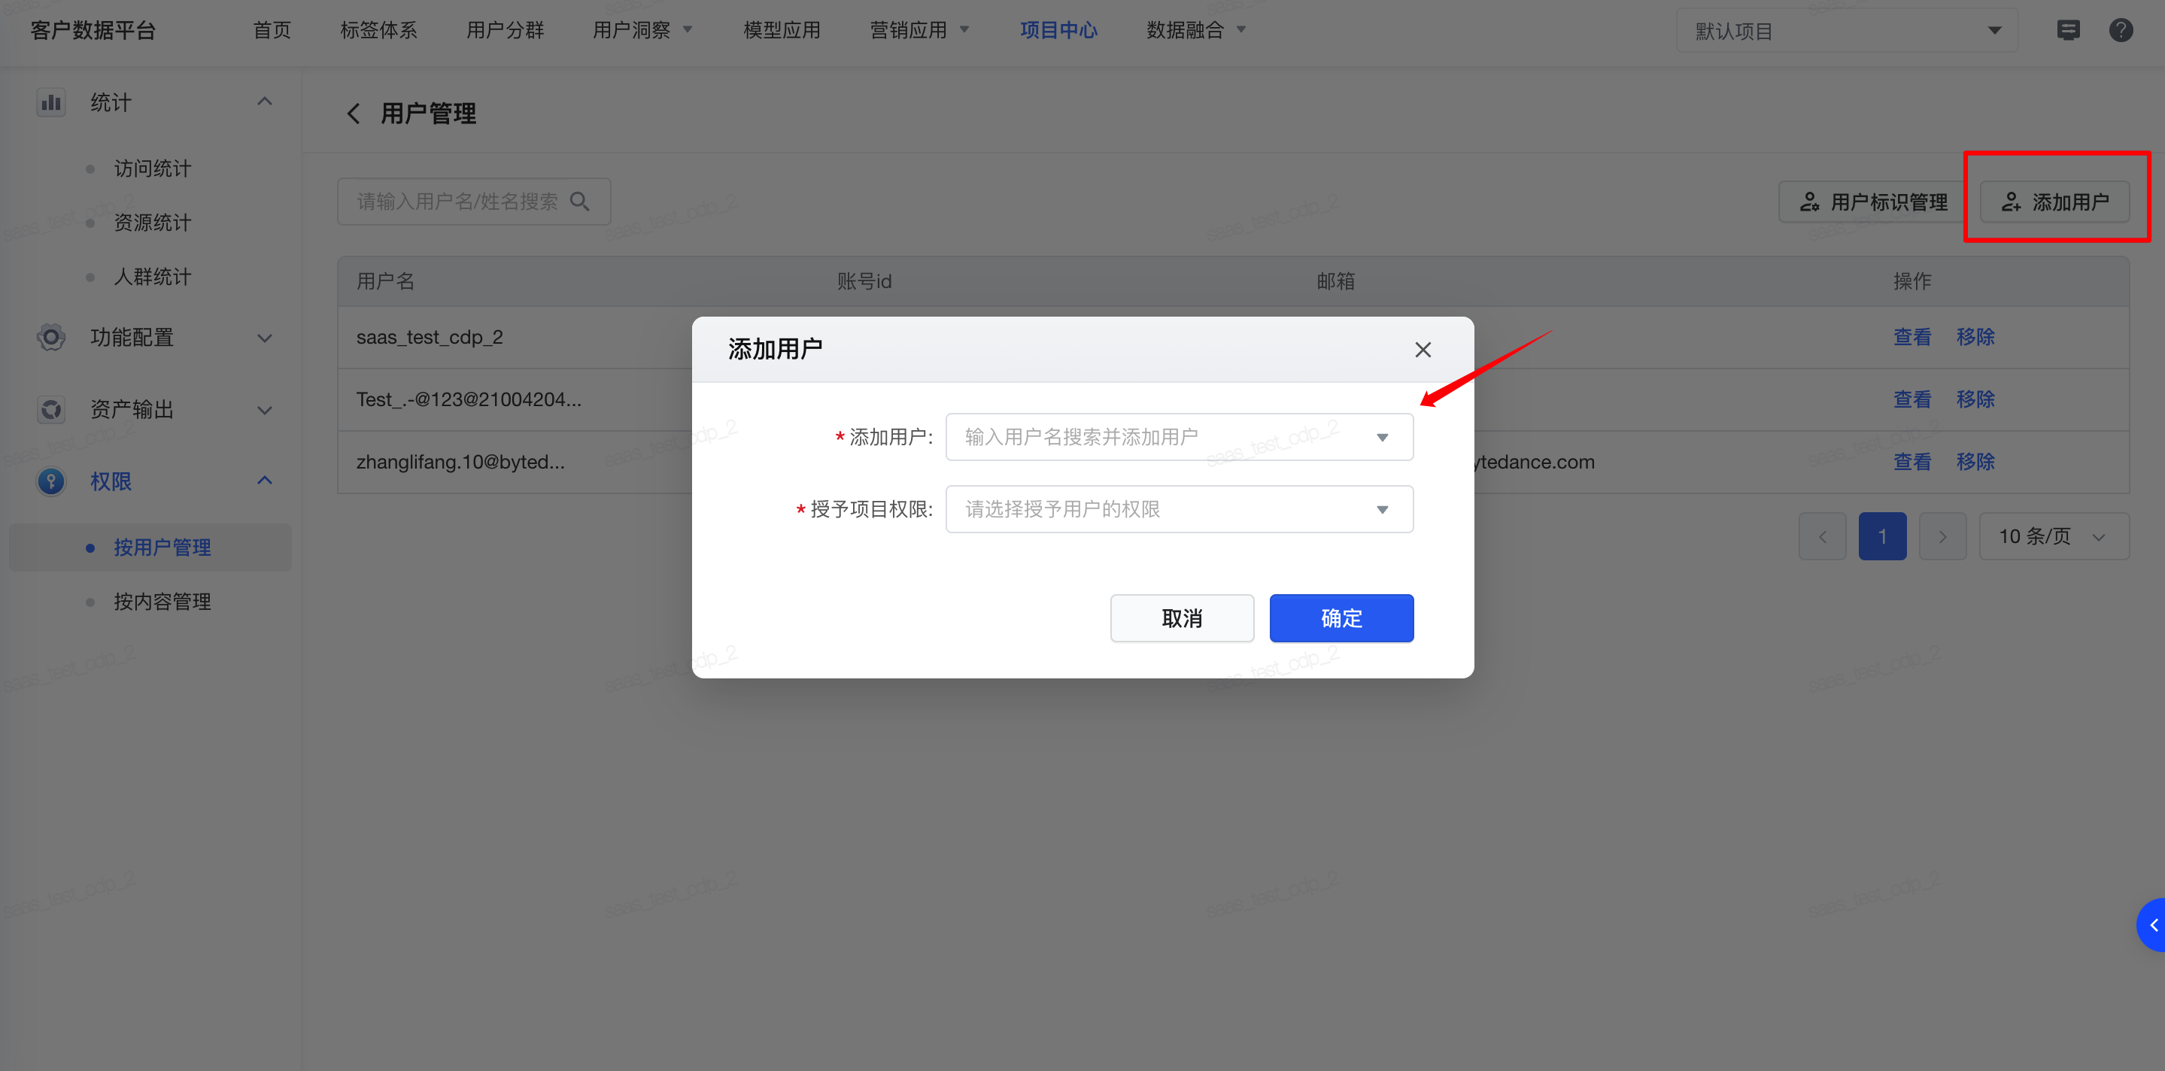Open 资源统计 in sidebar

coord(152,223)
